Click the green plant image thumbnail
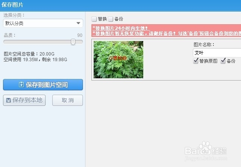The image size is (241, 167). [x=118, y=60]
